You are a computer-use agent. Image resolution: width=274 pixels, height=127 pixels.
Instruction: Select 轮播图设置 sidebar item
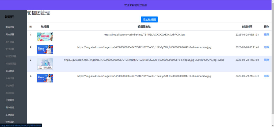tap(11, 64)
